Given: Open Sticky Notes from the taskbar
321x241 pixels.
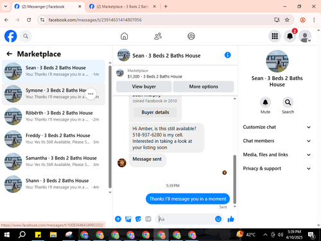Looking at the screenshot, I should point(38,235).
